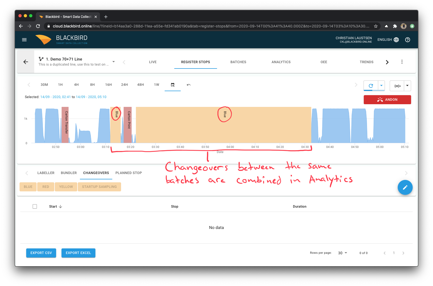Choose the YELLOW changeover reason
Image resolution: width=433 pixels, height=286 pixels.
(x=66, y=187)
